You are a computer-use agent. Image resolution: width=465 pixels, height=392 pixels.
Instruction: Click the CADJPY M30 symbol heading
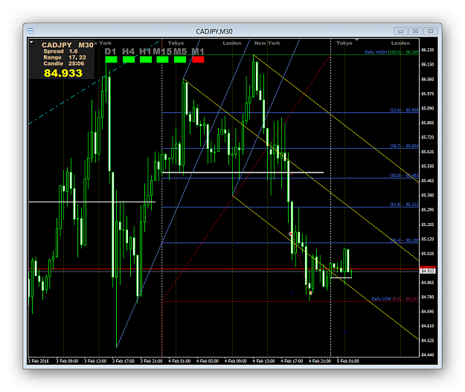coord(68,45)
